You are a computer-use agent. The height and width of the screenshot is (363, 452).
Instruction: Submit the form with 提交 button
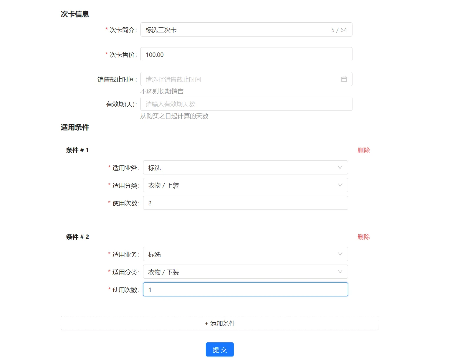point(220,349)
